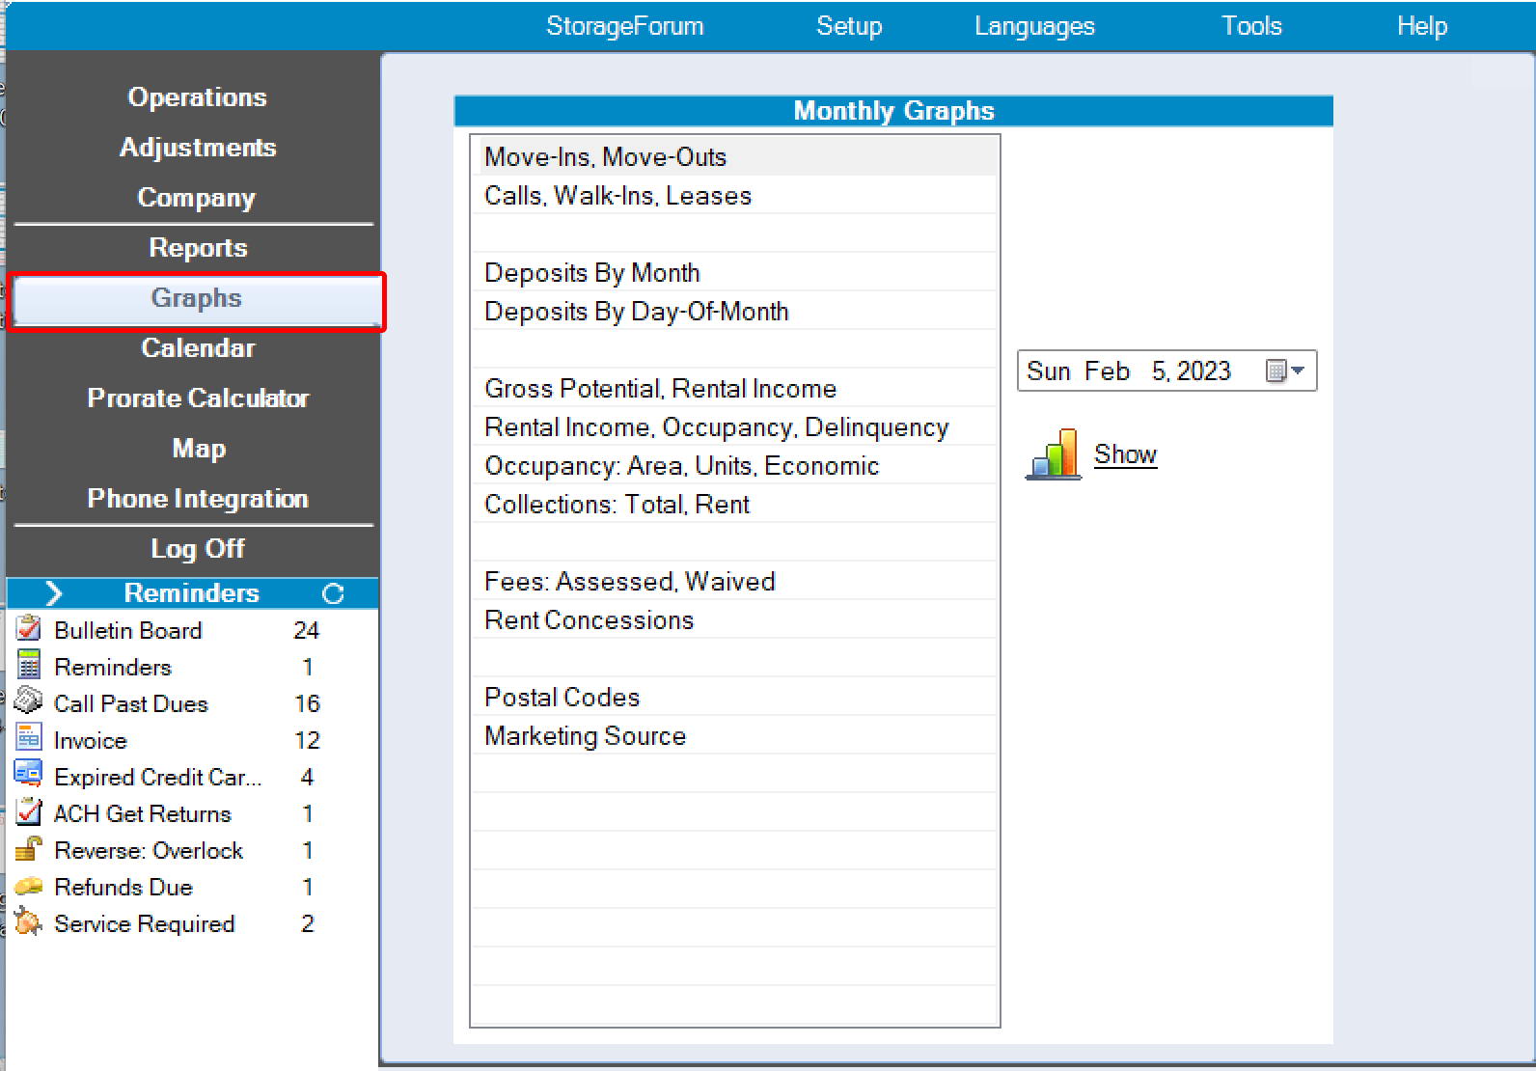Open the Prorate Calculator

(197, 398)
